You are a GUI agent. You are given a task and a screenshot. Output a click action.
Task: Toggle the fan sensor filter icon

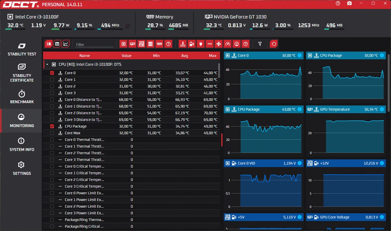coord(219,44)
